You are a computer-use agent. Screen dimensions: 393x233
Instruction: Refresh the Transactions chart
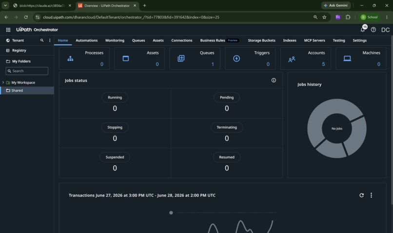pos(361,195)
